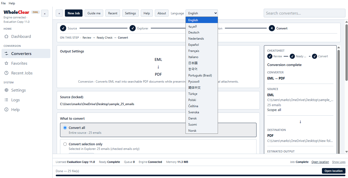Choose Français from the language list
The height and width of the screenshot is (178, 348).
click(x=202, y=51)
